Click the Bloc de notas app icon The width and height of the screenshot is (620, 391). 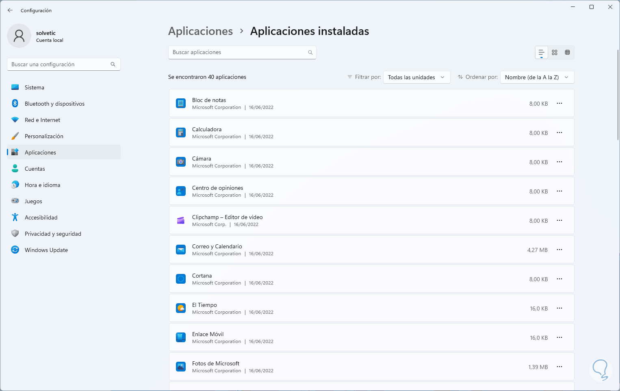[181, 103]
